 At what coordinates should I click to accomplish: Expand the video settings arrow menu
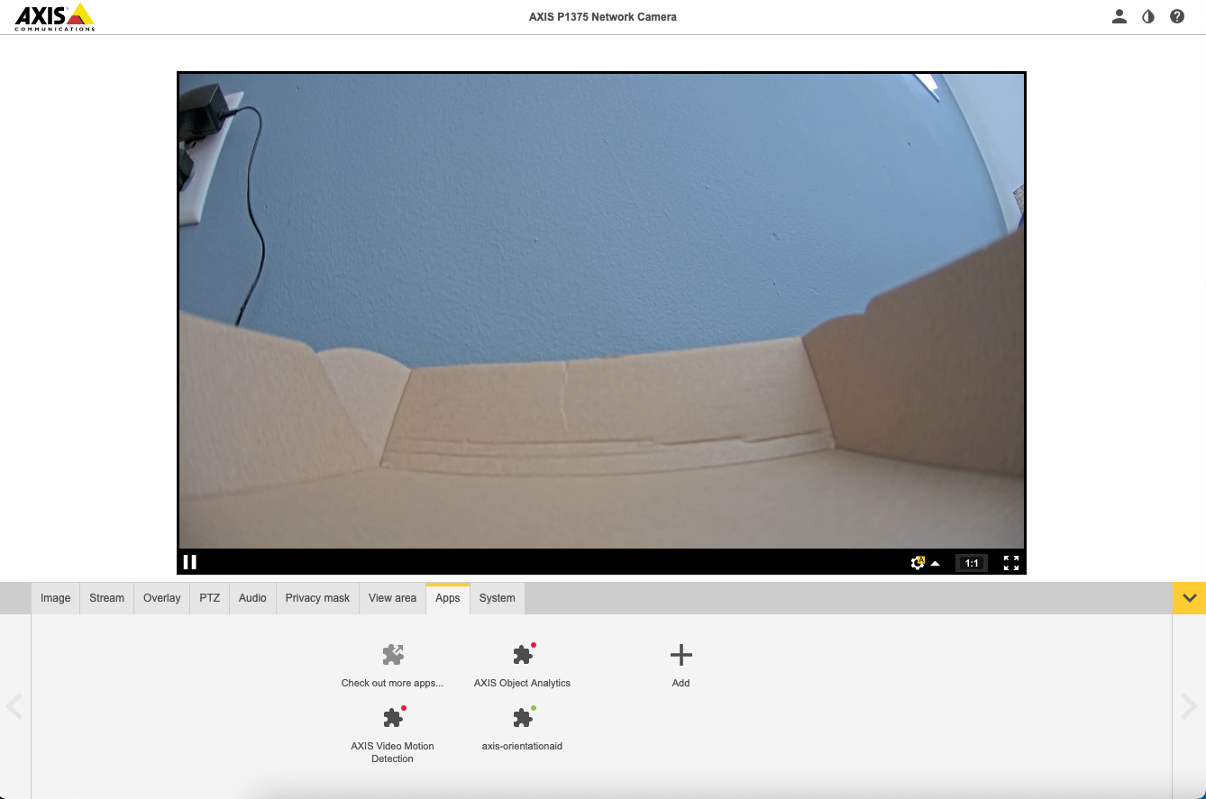coord(936,563)
